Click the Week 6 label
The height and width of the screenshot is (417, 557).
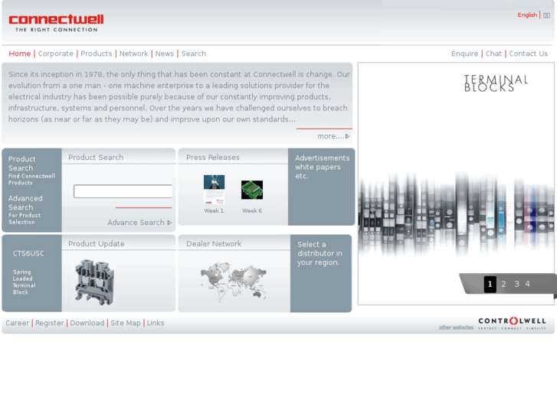coord(252,211)
